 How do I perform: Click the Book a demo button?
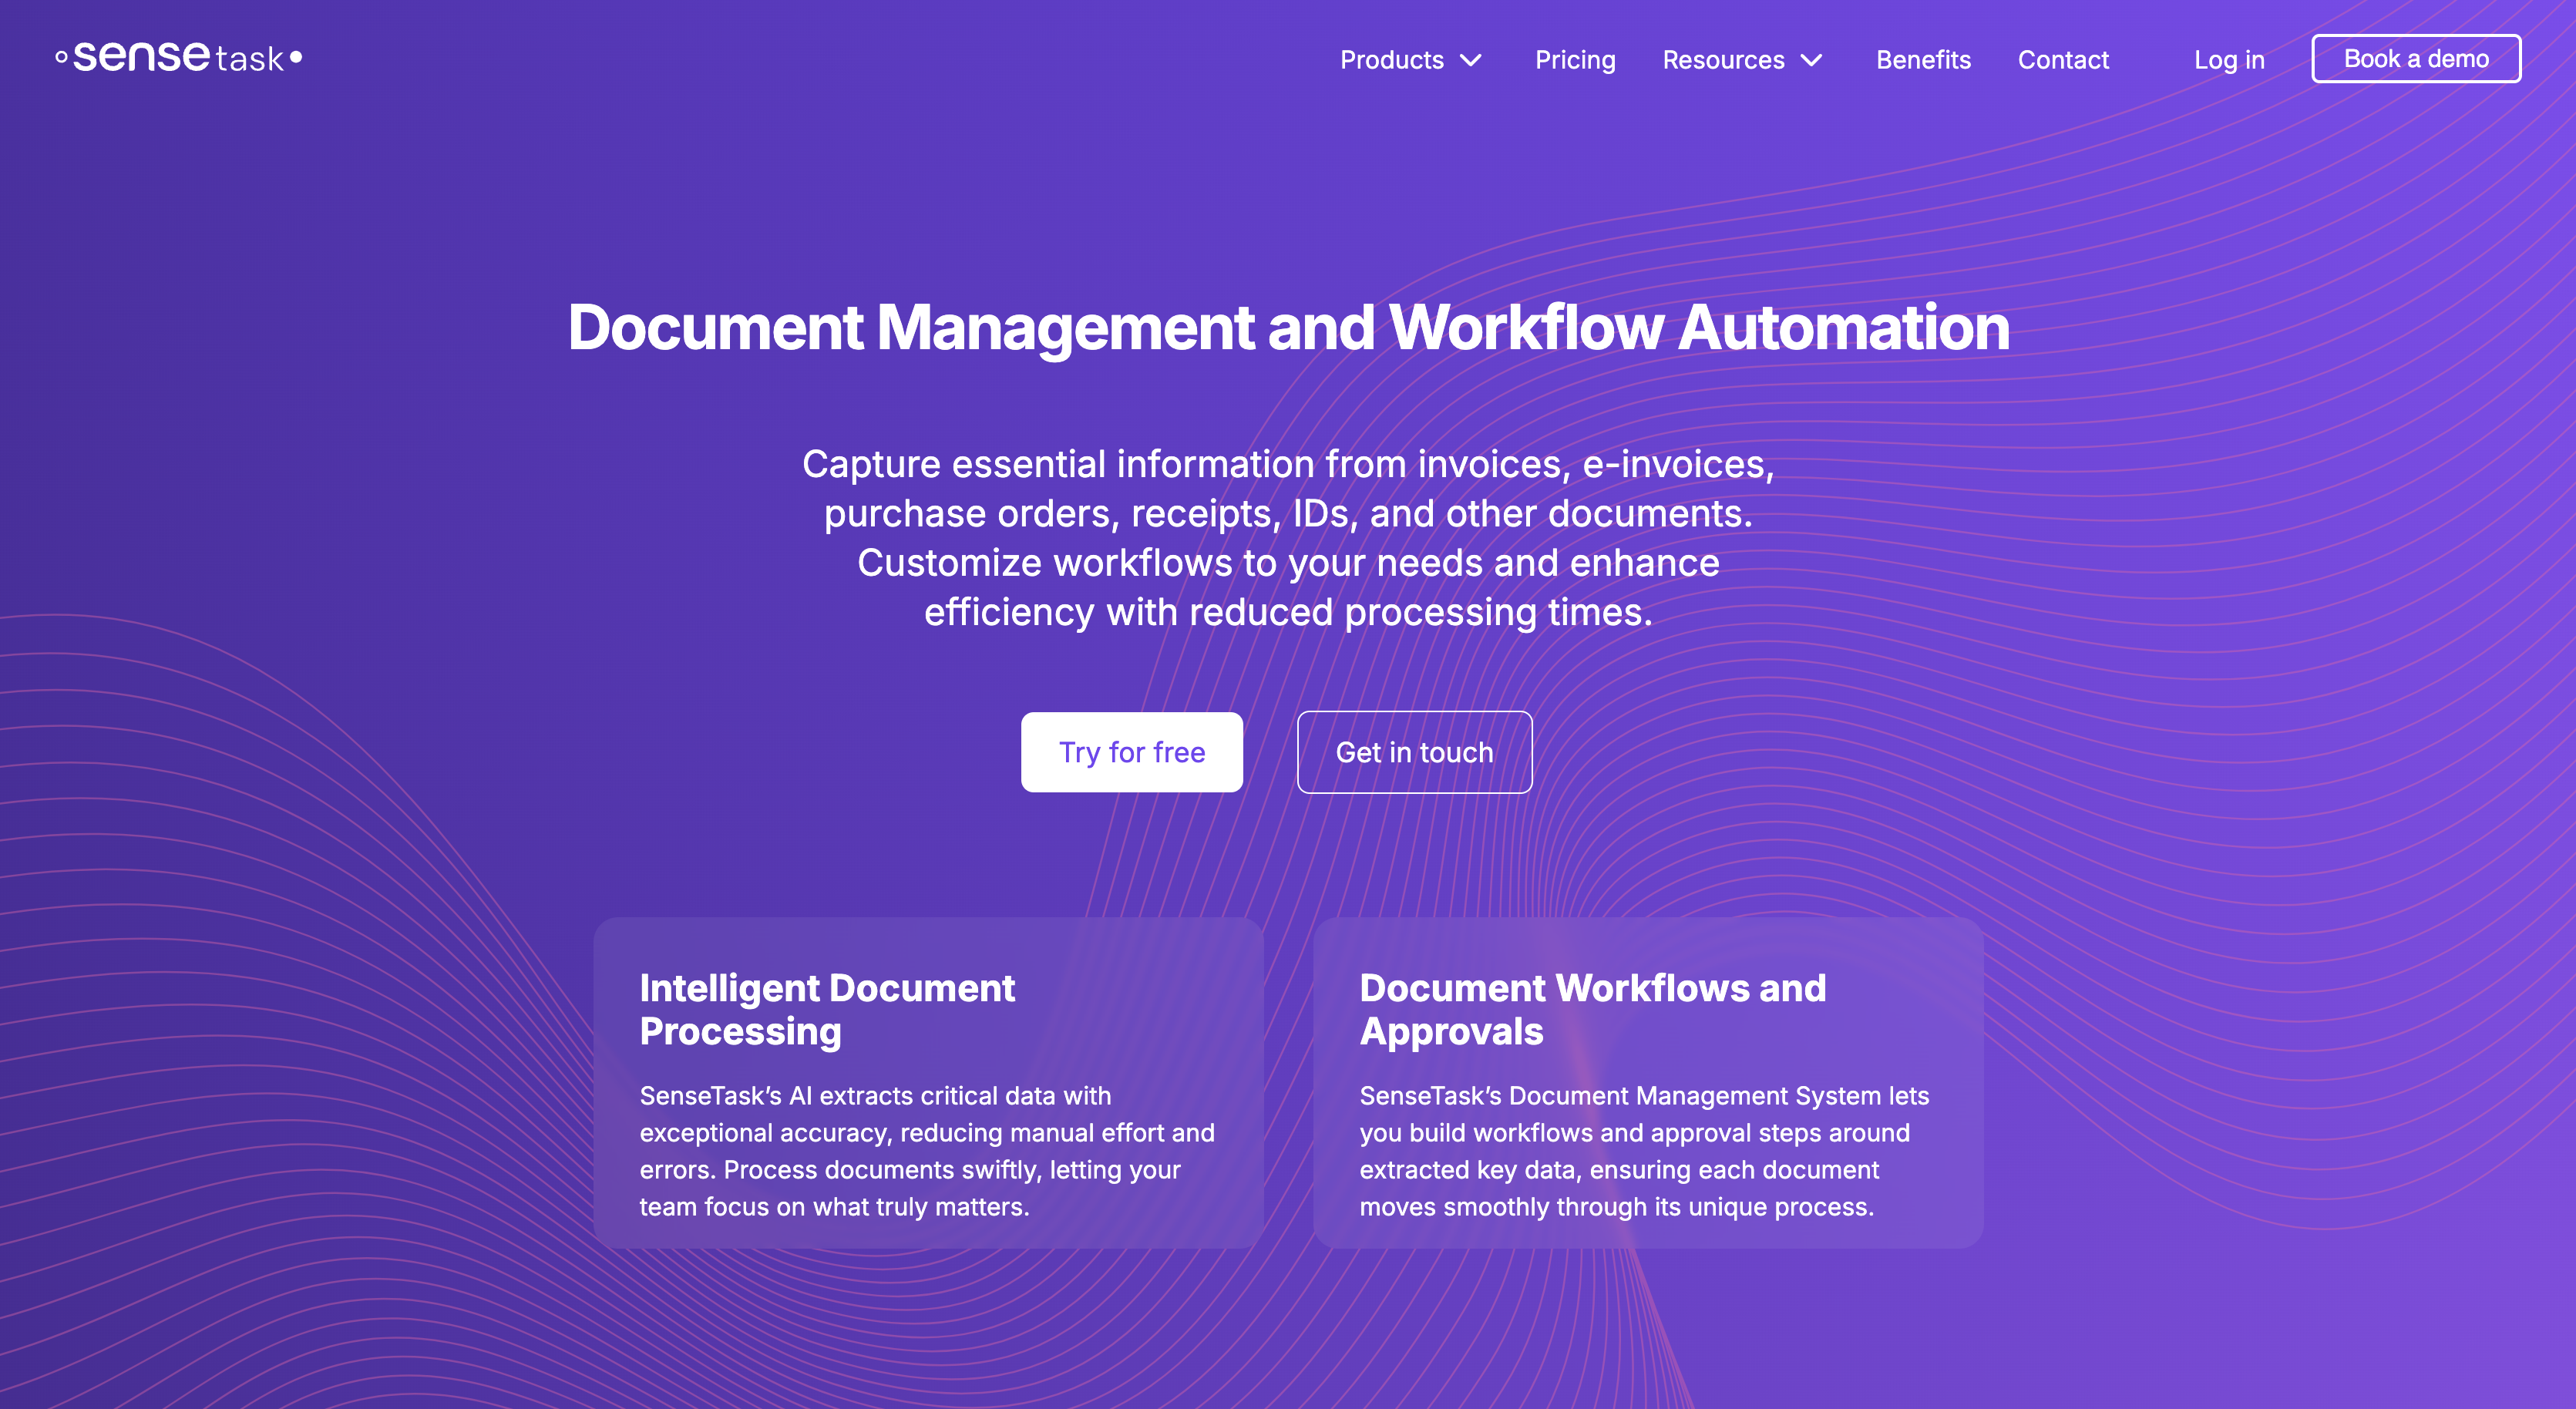(2416, 59)
